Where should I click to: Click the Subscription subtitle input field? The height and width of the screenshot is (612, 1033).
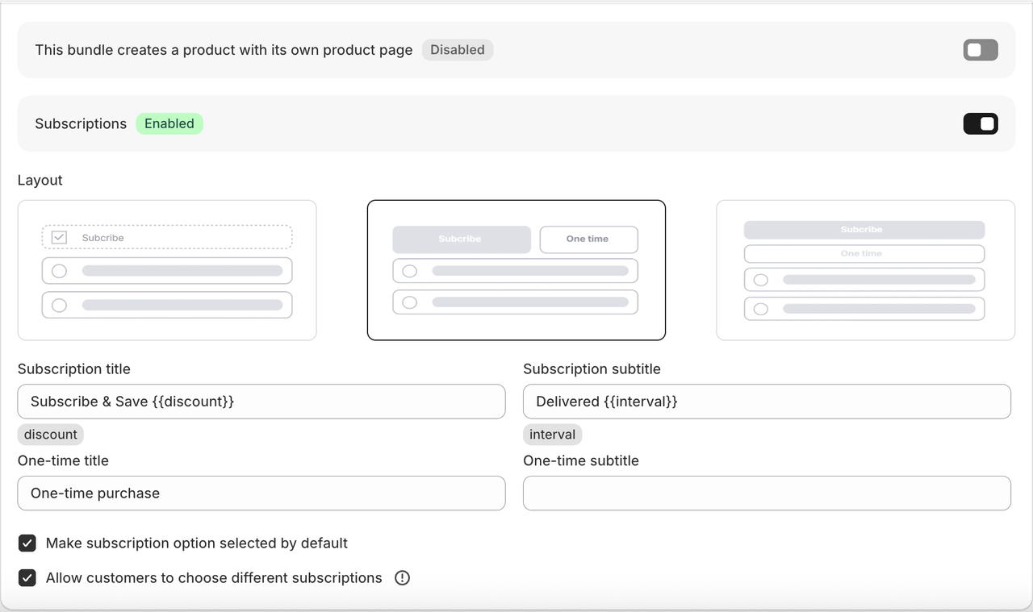767,402
